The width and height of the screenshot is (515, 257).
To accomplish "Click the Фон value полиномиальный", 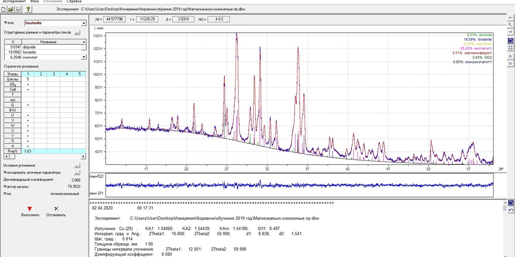I will [x=65, y=194].
